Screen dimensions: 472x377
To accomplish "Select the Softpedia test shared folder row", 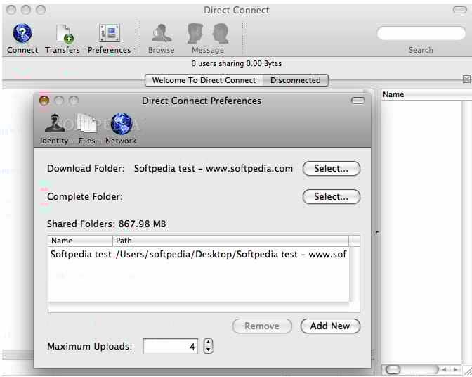I will coord(199,255).
